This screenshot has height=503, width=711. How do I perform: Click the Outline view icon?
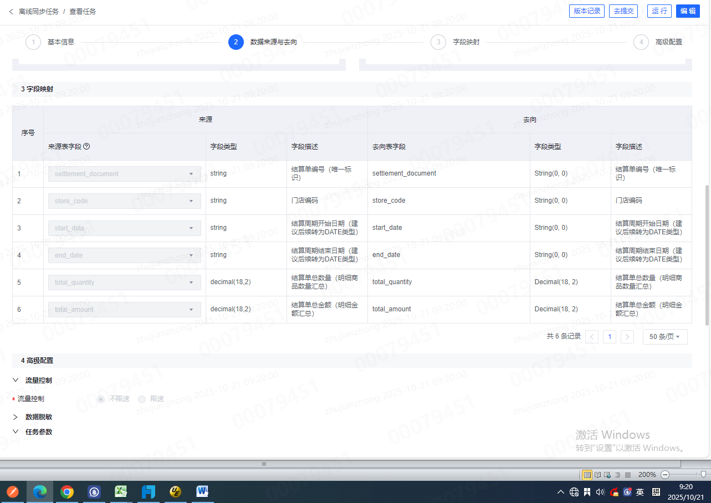[617, 475]
